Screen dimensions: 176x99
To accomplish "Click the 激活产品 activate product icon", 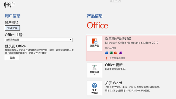I will tap(94, 41).
